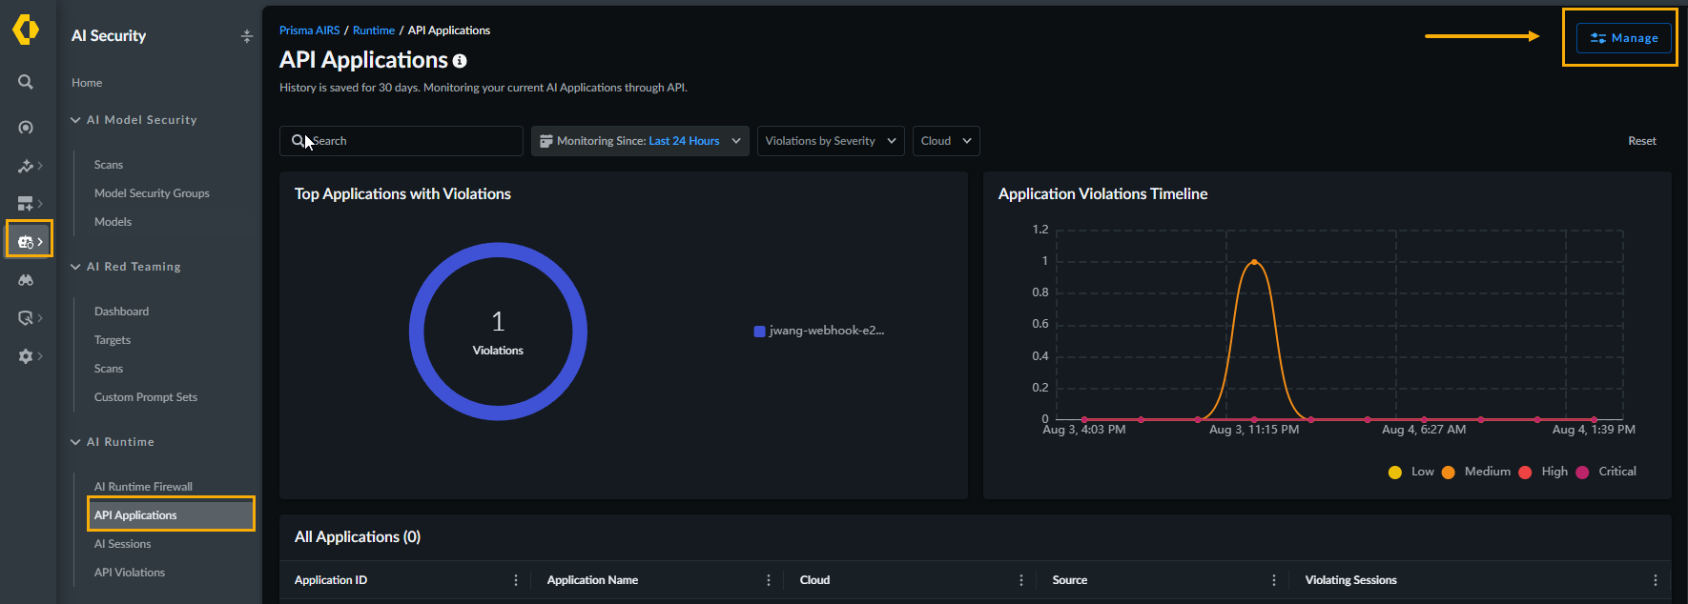1688x604 pixels.
Task: Click the peak point on violations timeline
Action: 1254,262
